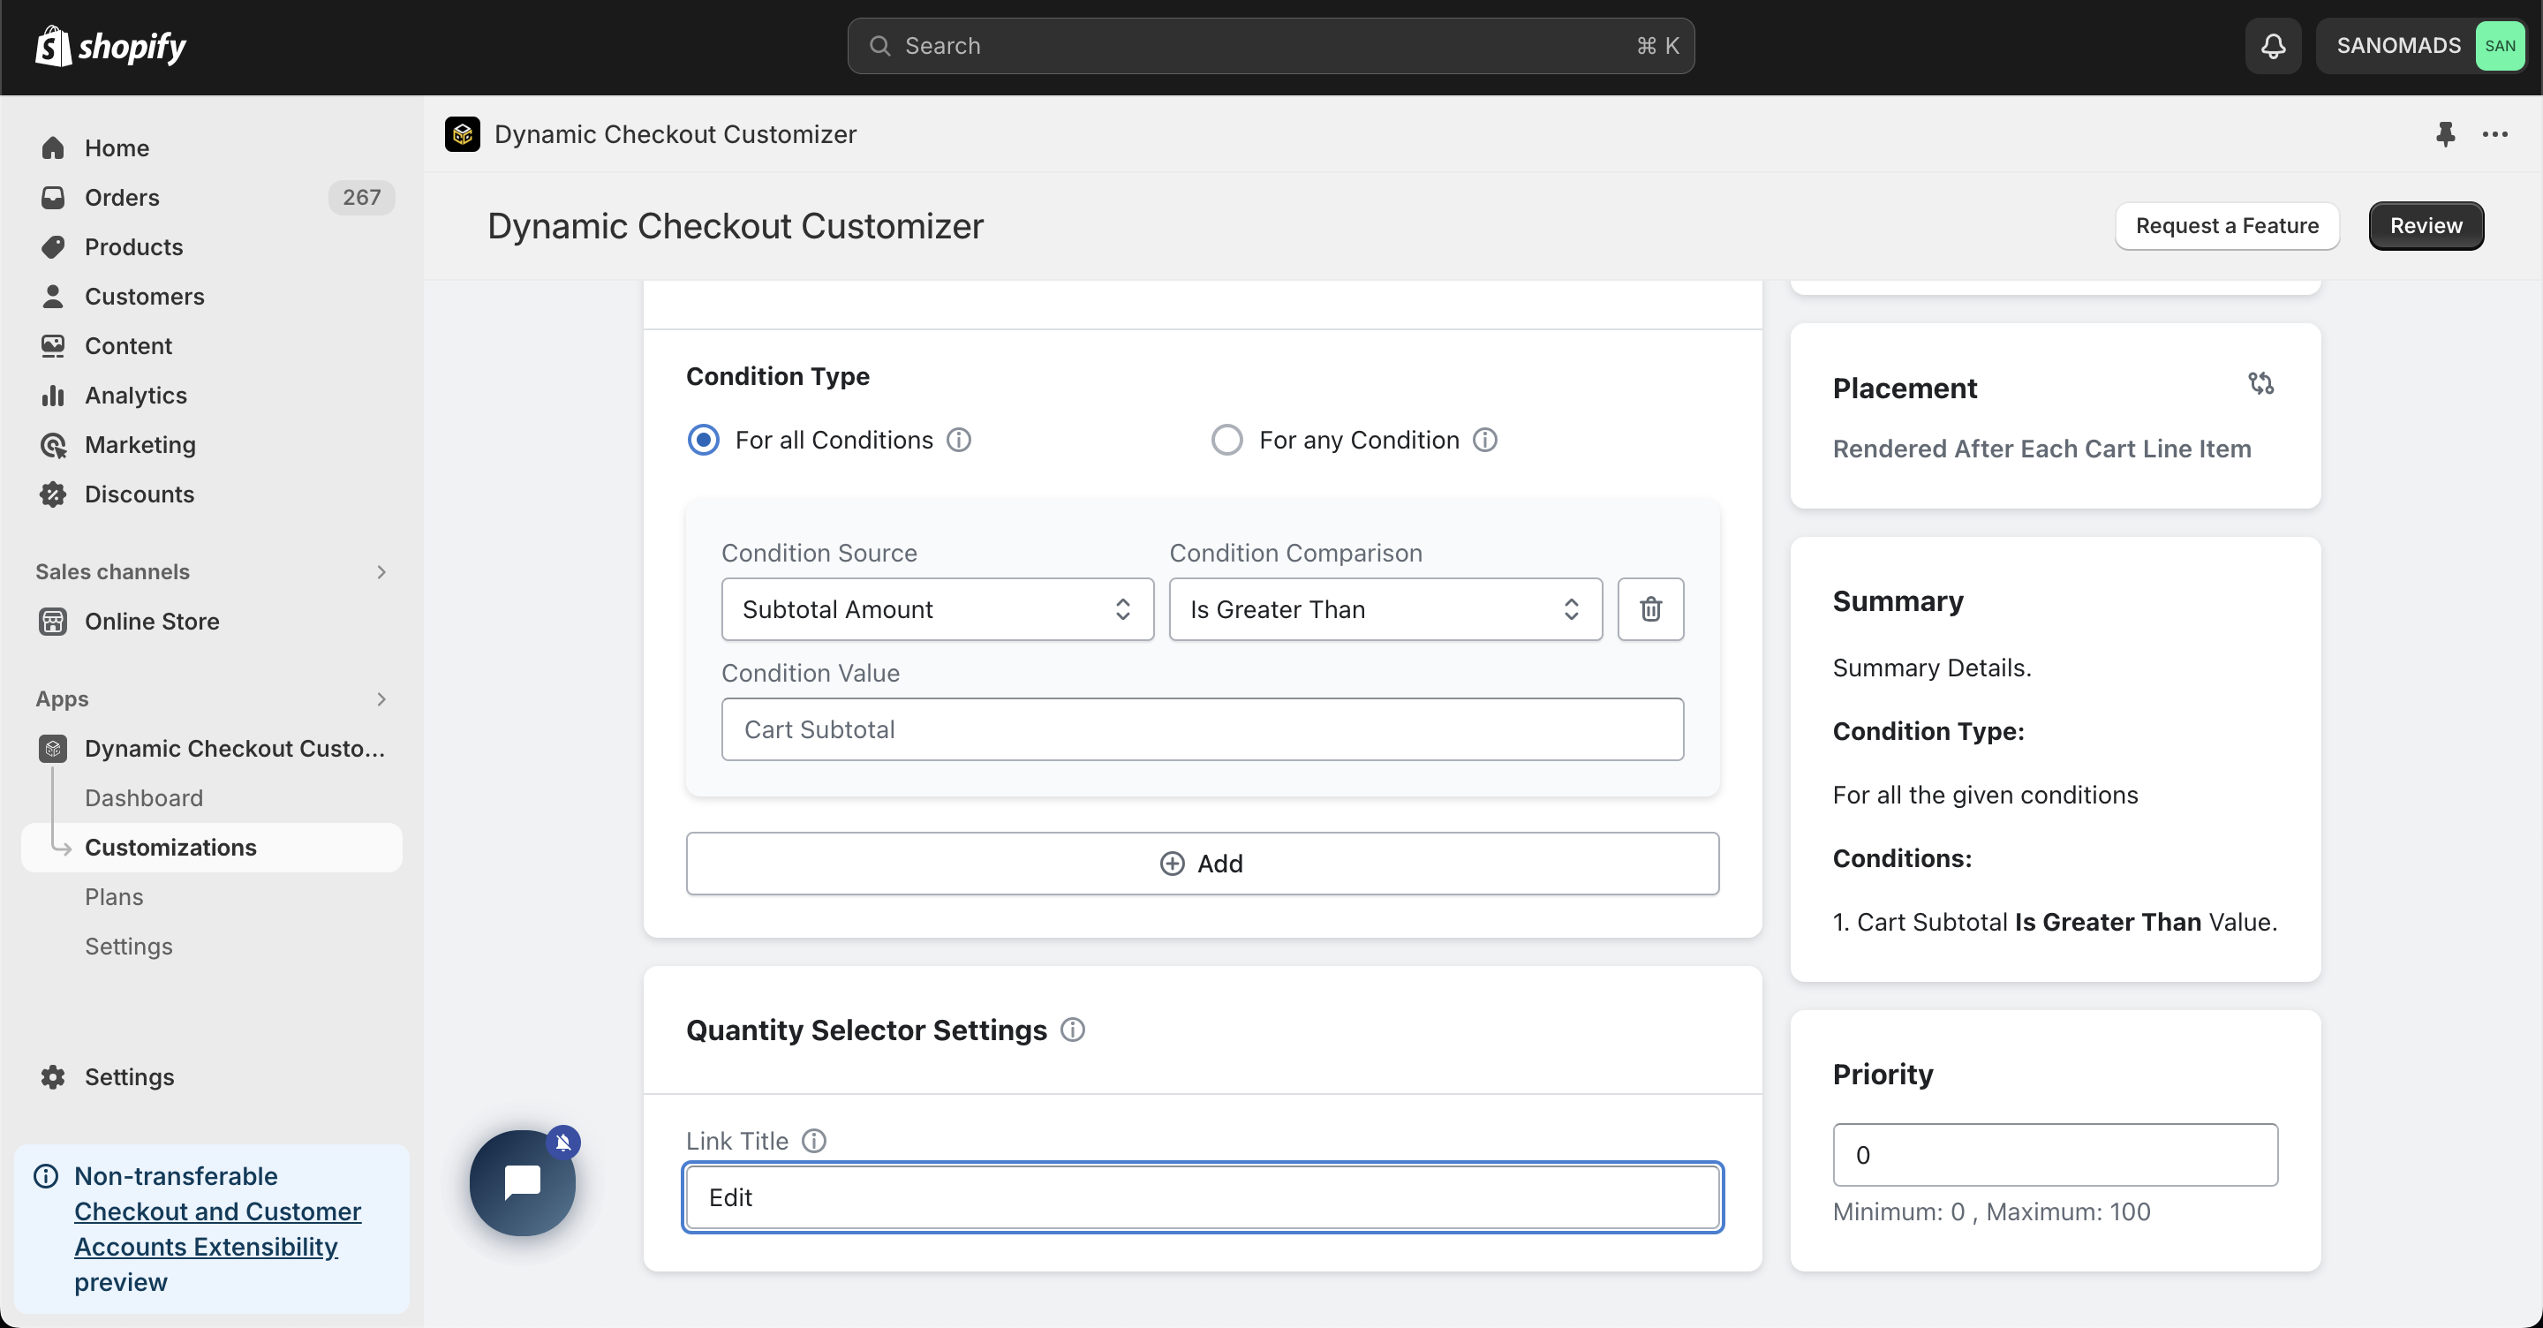Open the chat widget bubble
The width and height of the screenshot is (2543, 1328).
(522, 1182)
